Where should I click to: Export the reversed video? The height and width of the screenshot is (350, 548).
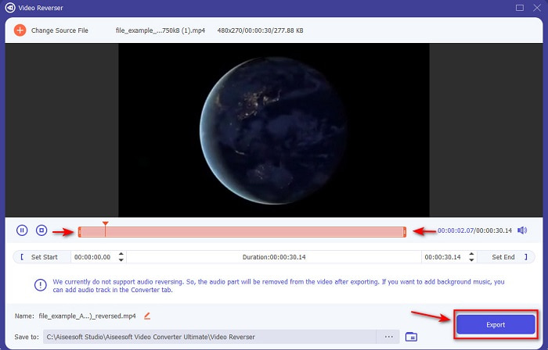pos(495,324)
